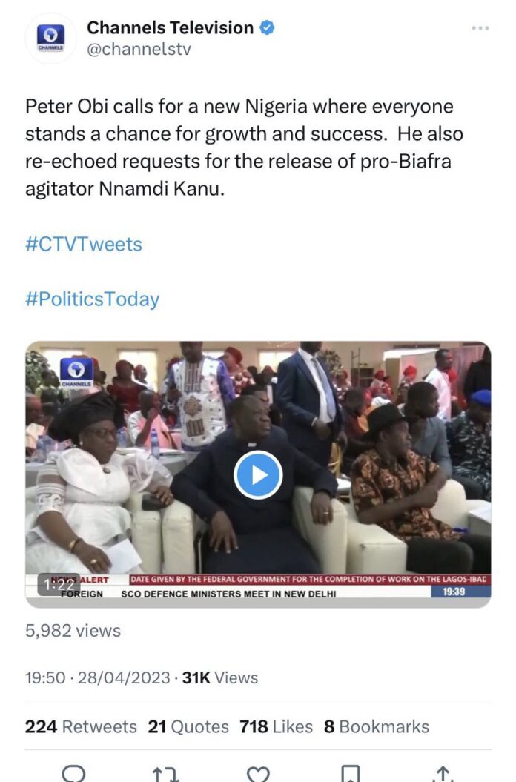Image resolution: width=516 pixels, height=782 pixels.
Task: View the 718 Likes list
Action: (x=276, y=726)
